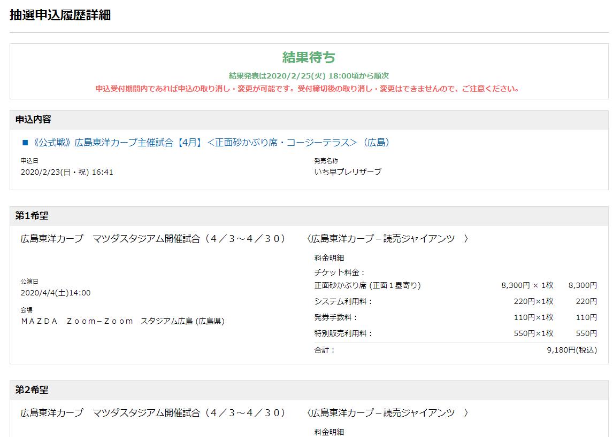Select the performance date 2020/4/4(土)14:00
613x437 pixels.
coord(56,293)
